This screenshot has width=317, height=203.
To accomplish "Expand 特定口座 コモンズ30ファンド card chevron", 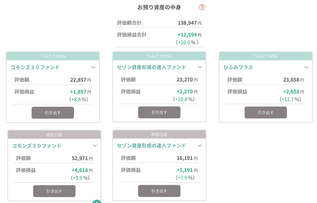I will pos(95,146).
